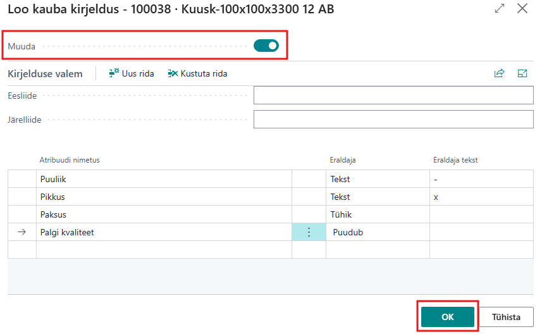The image size is (542, 334).
Task: Open Eraldaja dropdown showing Puudub
Action: [377, 232]
